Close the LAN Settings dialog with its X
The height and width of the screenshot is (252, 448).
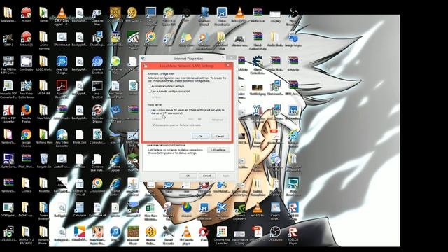pyautogui.click(x=228, y=66)
